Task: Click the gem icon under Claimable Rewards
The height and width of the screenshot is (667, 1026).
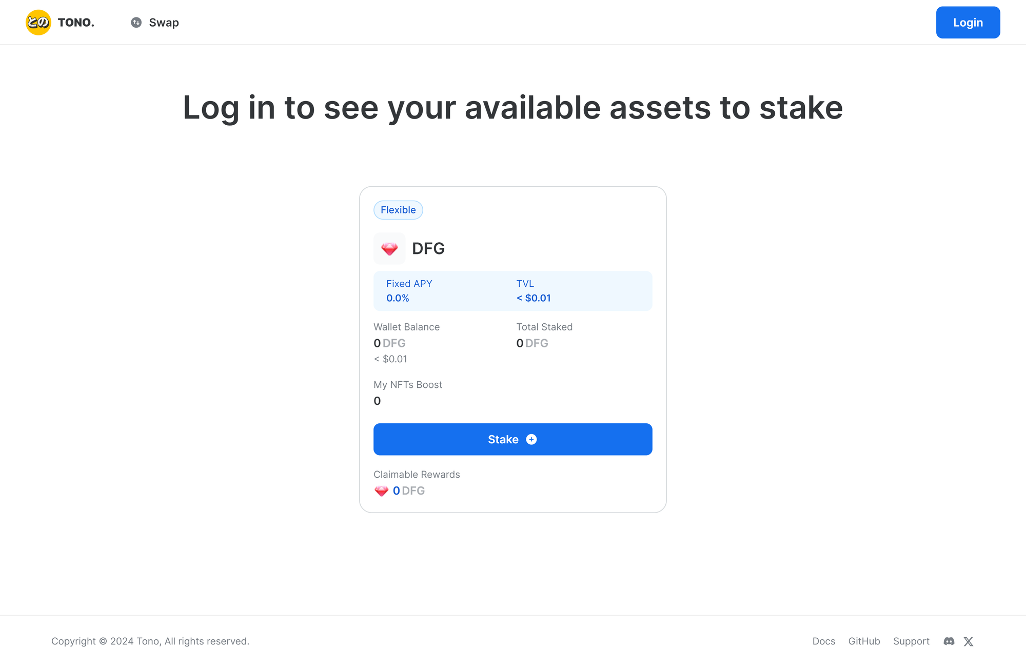Action: coord(381,491)
